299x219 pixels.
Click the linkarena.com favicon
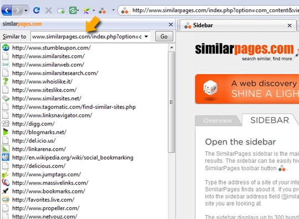6,149
